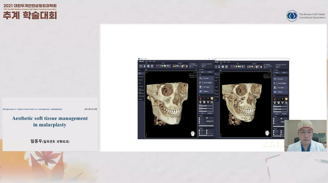The image size is (328, 183).
Task: Click the print icon in right window toolbar
Action: pos(226,67)
